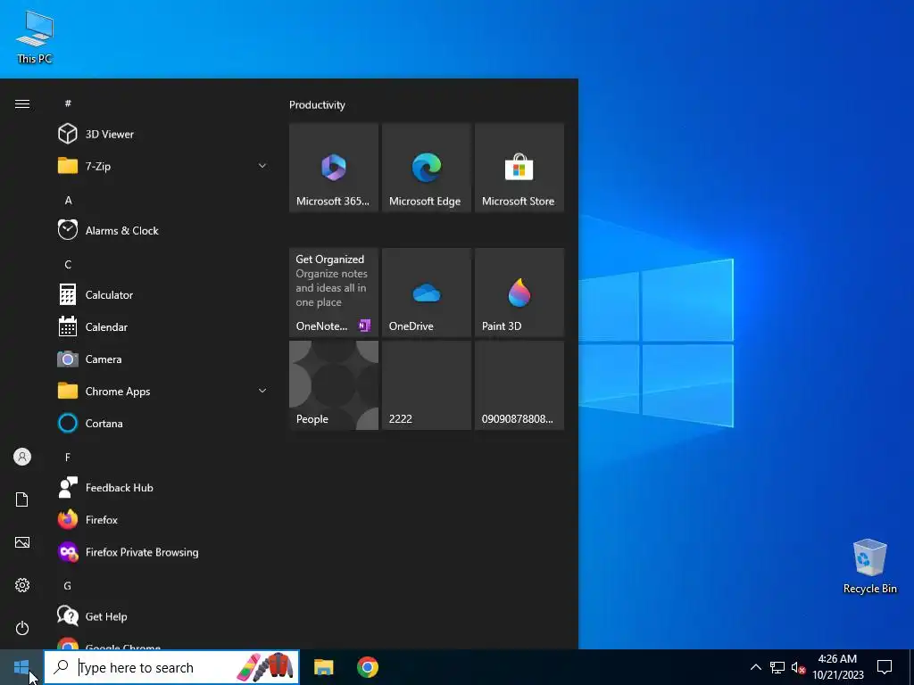
Task: Launch the Paint 3D tile
Action: pyautogui.click(x=519, y=293)
